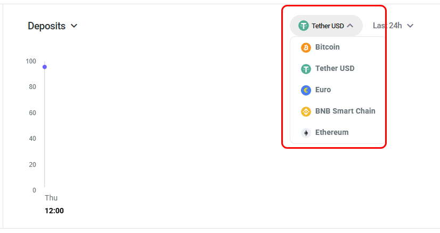
Task: Select the Bitcoin option label
Action: 327,47
